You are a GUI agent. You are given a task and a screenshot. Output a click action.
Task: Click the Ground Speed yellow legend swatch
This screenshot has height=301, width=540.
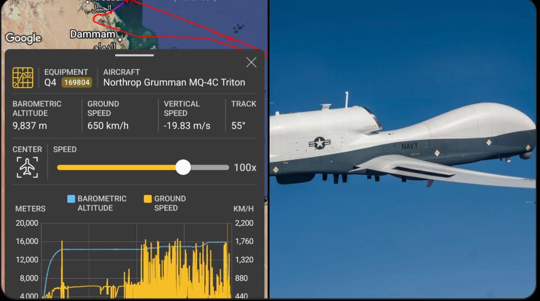click(148, 199)
